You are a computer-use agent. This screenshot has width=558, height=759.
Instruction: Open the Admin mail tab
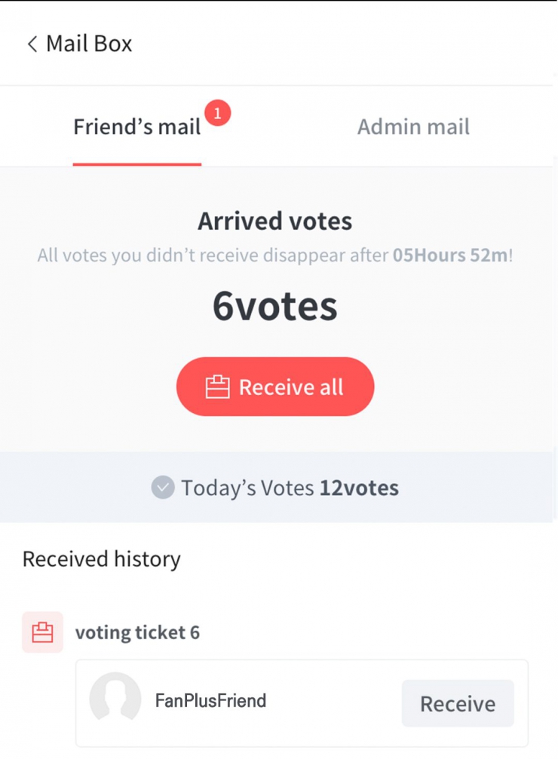tap(413, 127)
